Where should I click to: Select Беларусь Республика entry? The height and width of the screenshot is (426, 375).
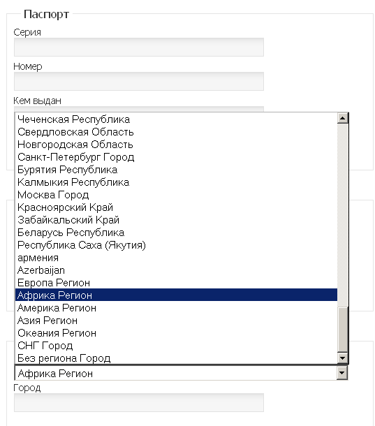tap(176, 233)
